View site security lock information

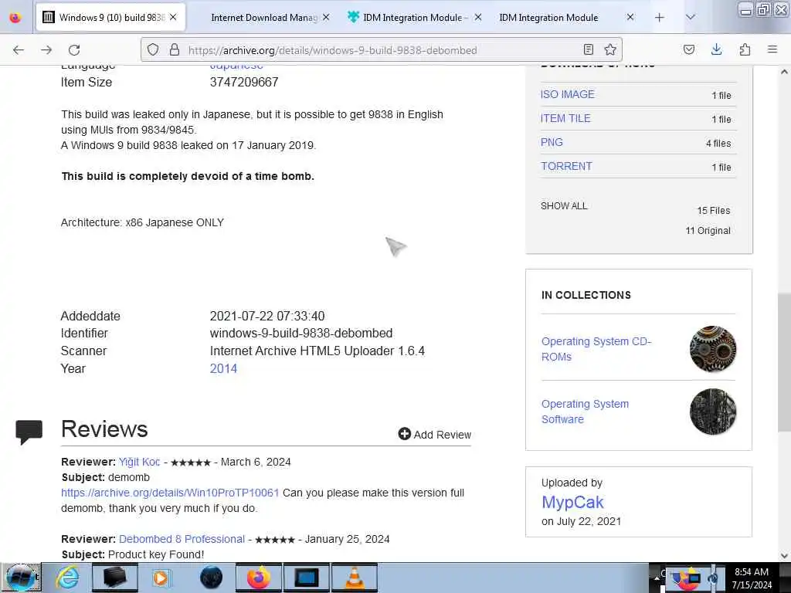[x=175, y=49]
